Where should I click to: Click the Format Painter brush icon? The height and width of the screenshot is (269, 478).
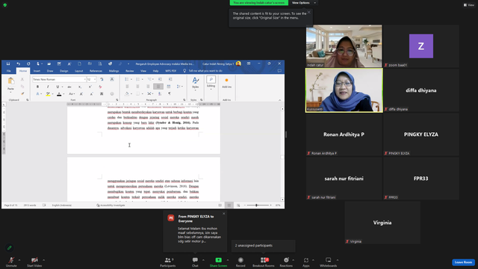pos(22,93)
